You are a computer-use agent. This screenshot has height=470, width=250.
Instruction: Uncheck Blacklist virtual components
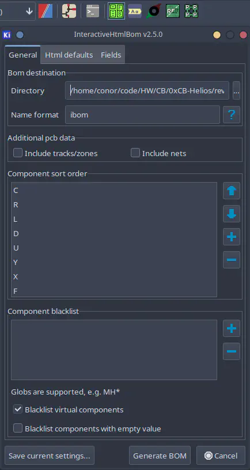click(x=18, y=410)
